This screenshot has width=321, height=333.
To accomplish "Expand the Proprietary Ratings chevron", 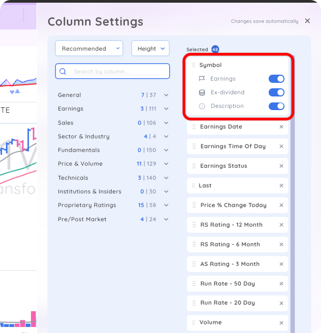I will [x=166, y=205].
